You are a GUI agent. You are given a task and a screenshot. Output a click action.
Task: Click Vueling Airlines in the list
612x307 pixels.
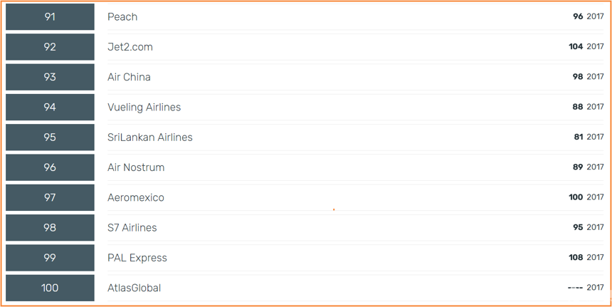tap(144, 107)
